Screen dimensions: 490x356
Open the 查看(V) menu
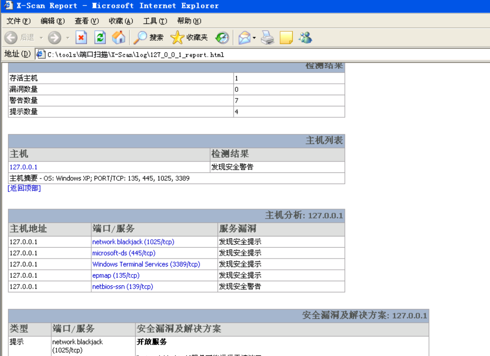click(x=87, y=21)
